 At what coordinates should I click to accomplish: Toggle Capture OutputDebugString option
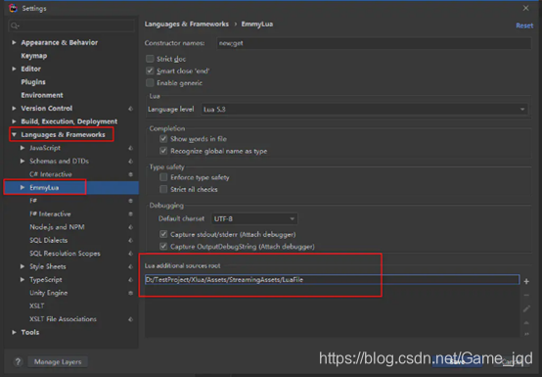[163, 247]
